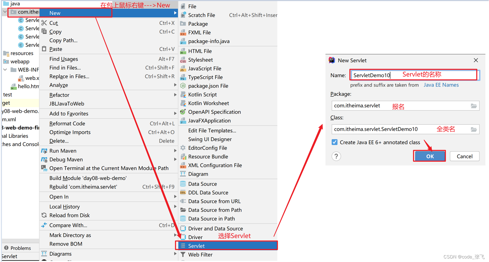The width and height of the screenshot is (489, 262).
Task: Click the Data Source from URL icon
Action: (183, 201)
